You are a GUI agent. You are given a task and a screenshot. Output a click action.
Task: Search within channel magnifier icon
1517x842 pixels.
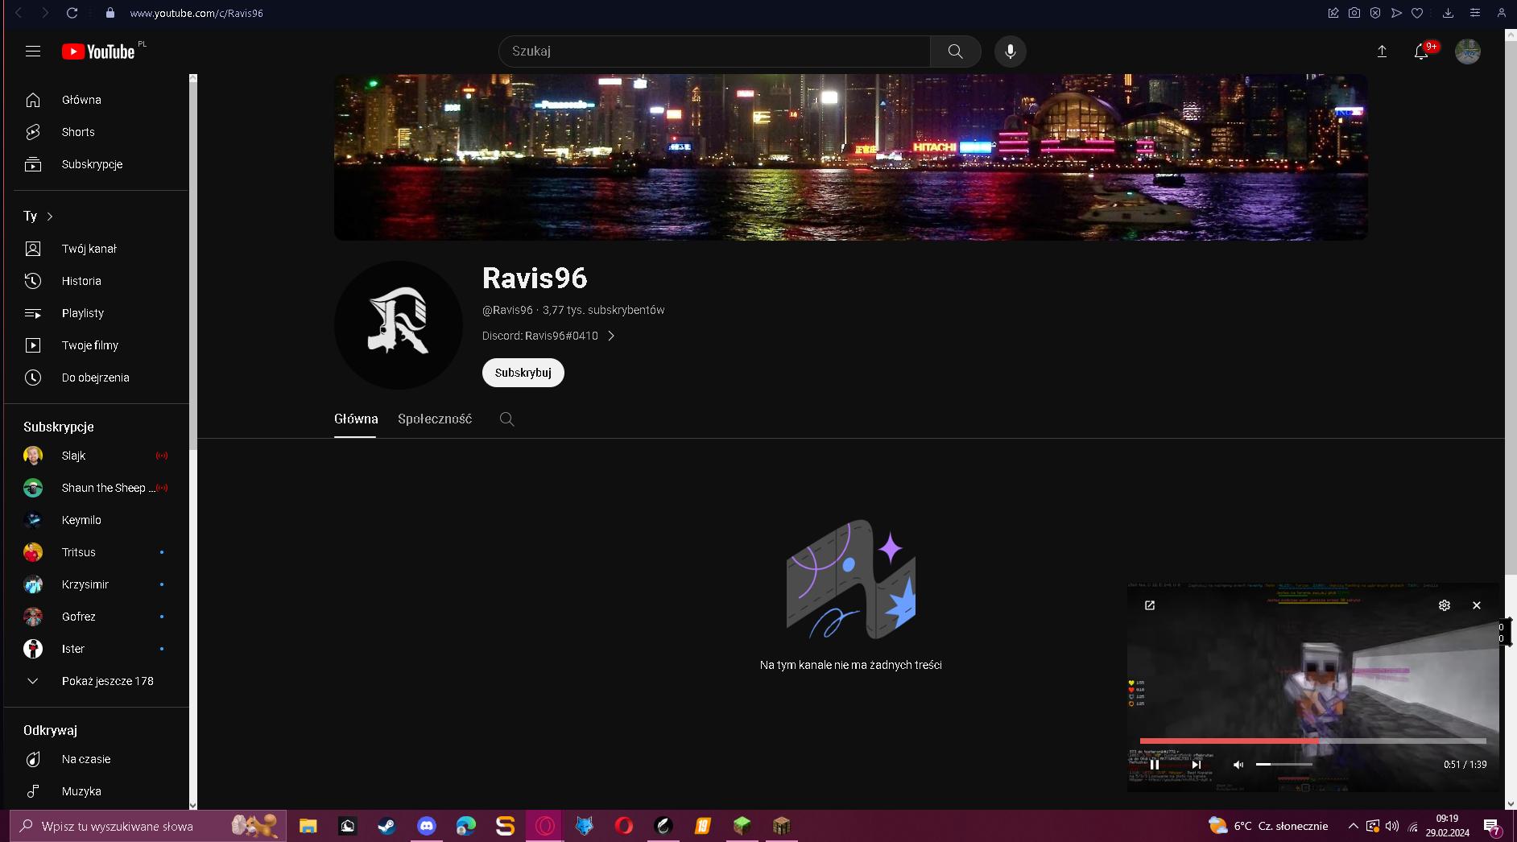pos(506,419)
